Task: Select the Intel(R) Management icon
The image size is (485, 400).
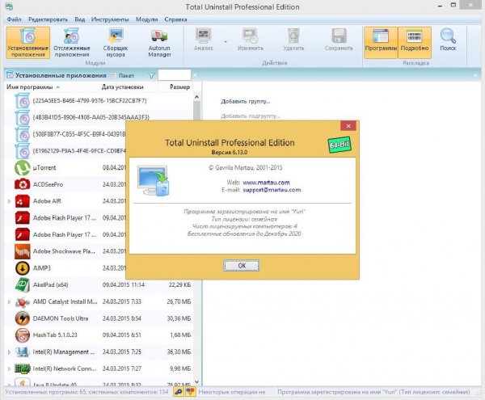Action: (x=23, y=352)
